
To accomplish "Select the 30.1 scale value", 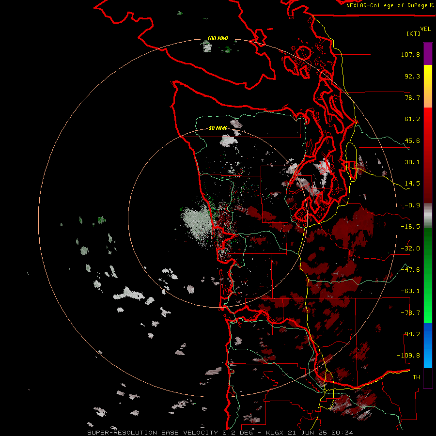I will [x=412, y=162].
